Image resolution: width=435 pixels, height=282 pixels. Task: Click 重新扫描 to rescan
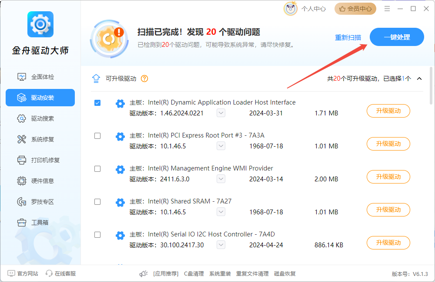348,37
